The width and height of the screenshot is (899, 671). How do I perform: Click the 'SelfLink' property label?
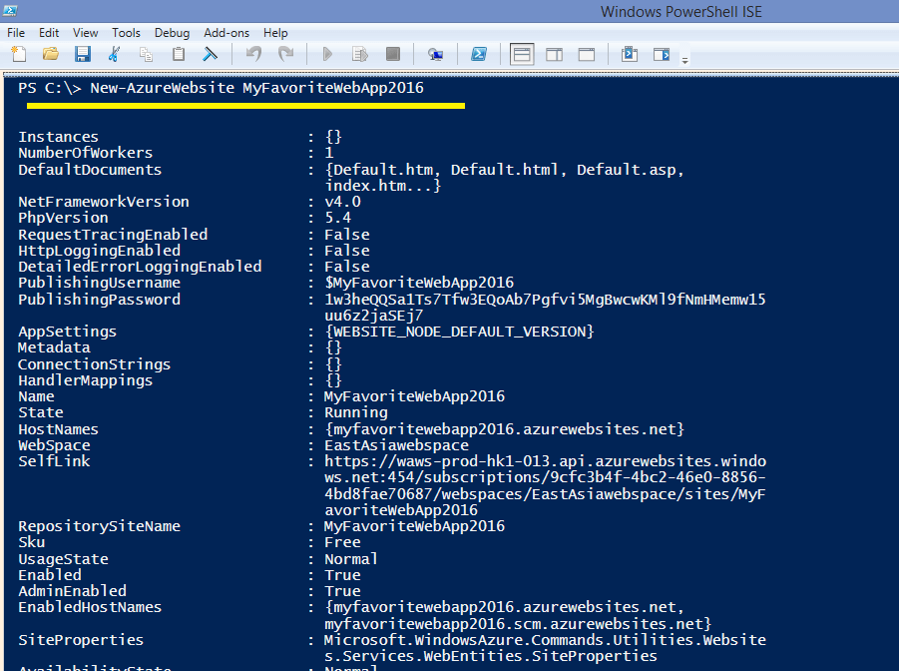[55, 461]
